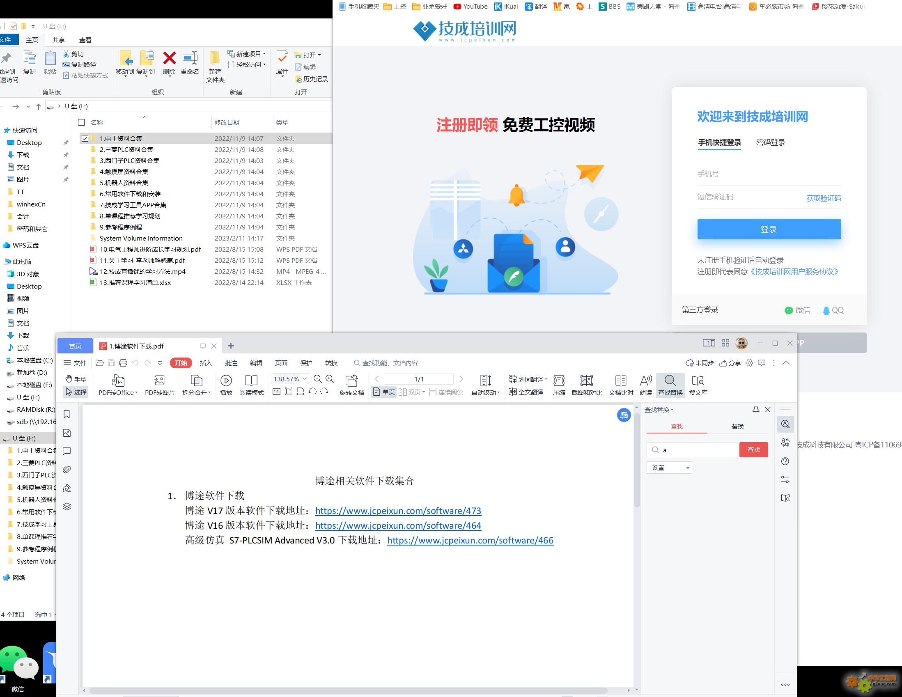Click PDF horizontal scrollbar
Screen dimensions: 902x697
348,690
